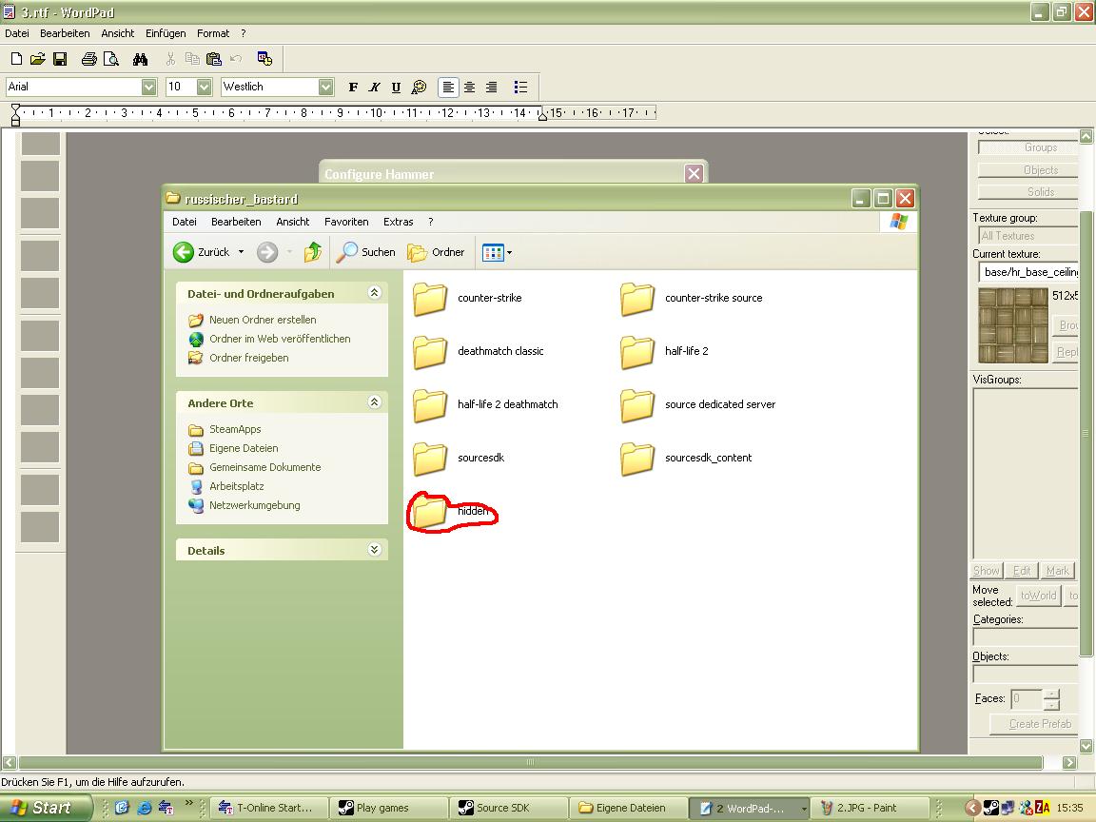Open WordPad Datei menu
The image size is (1096, 822).
[17, 33]
